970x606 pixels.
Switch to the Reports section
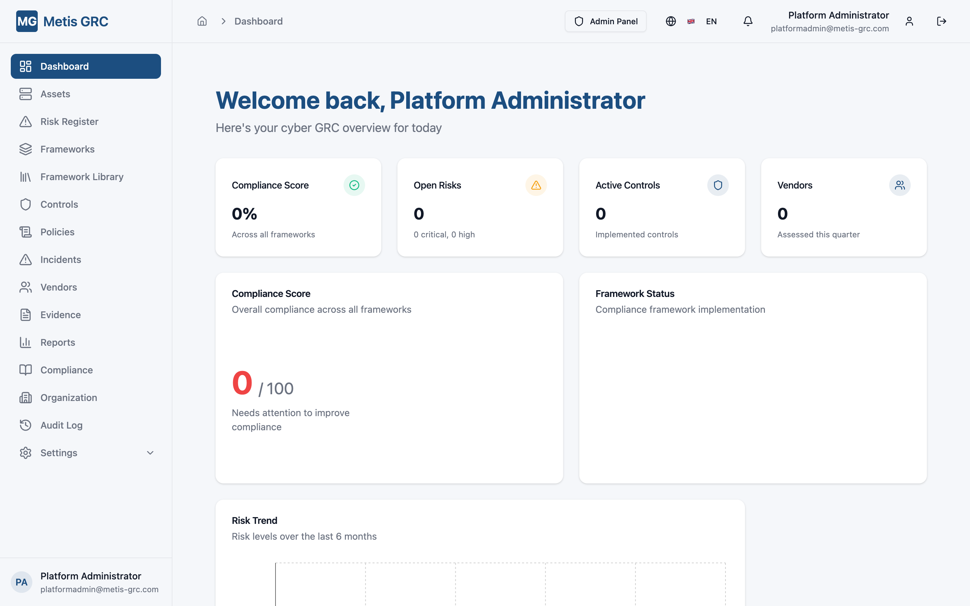point(58,342)
